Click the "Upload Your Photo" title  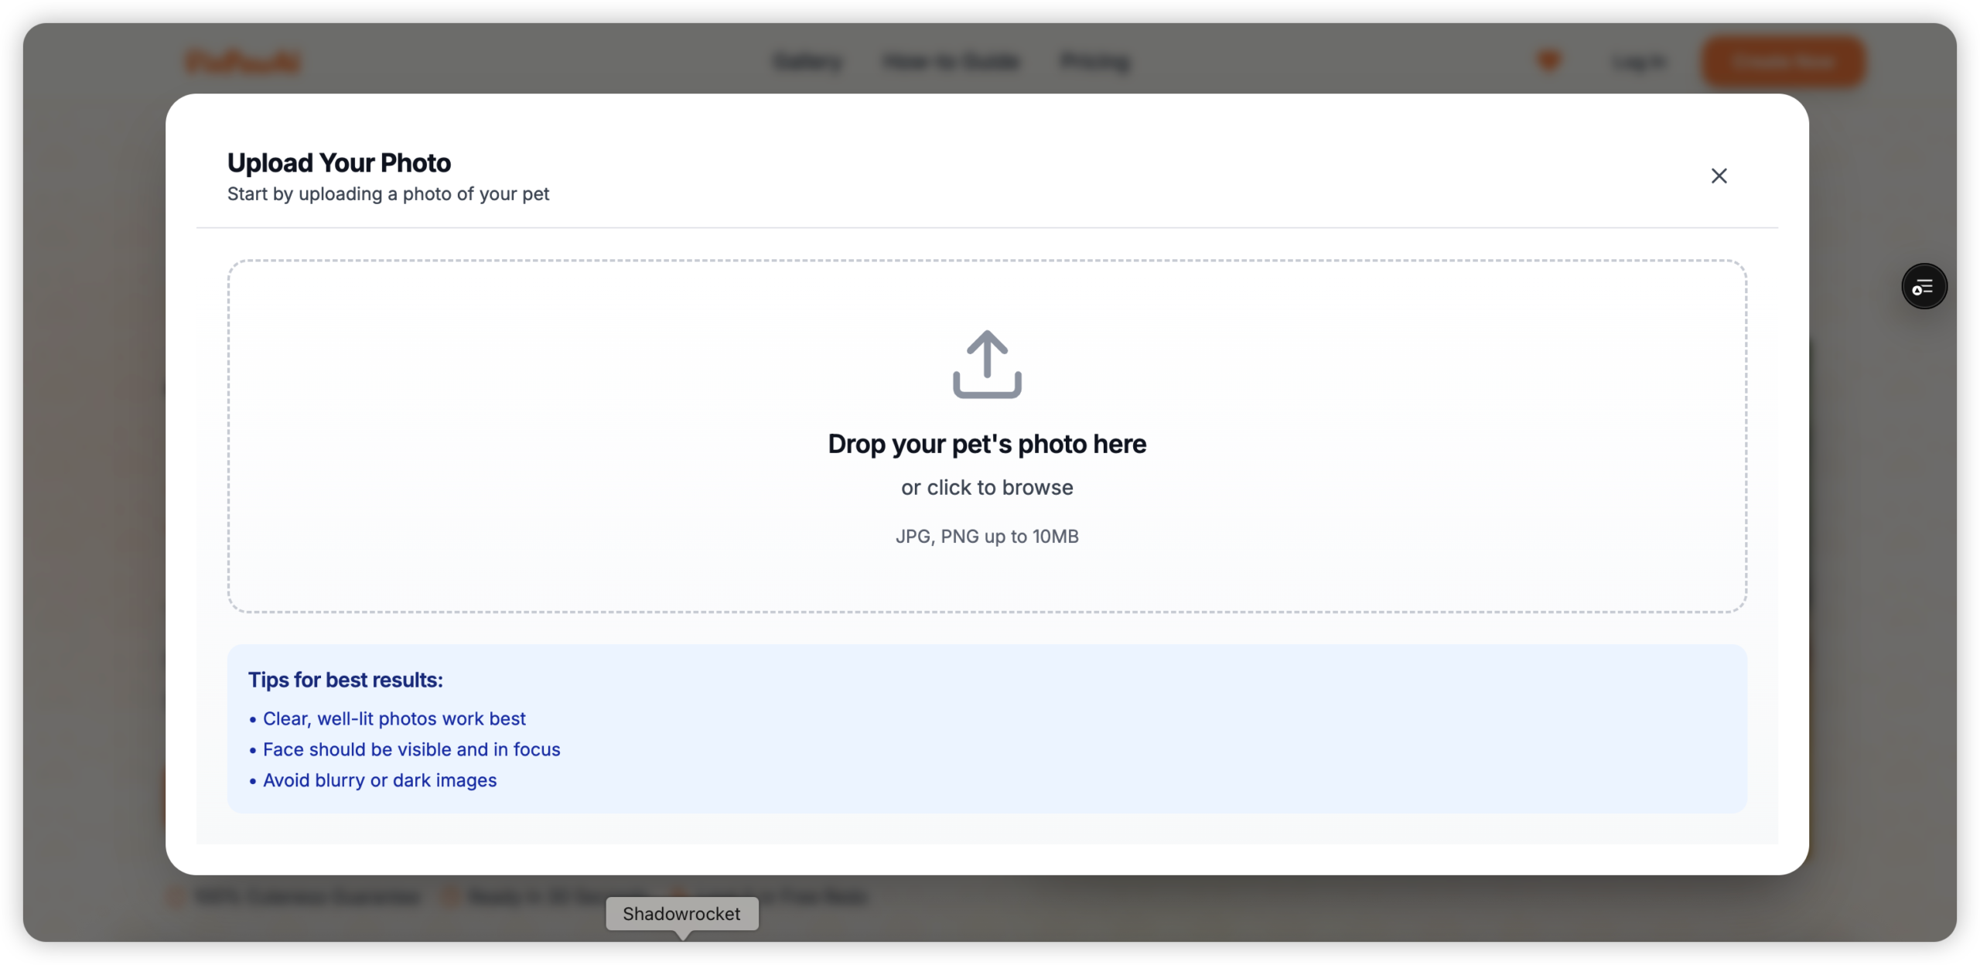click(x=339, y=163)
